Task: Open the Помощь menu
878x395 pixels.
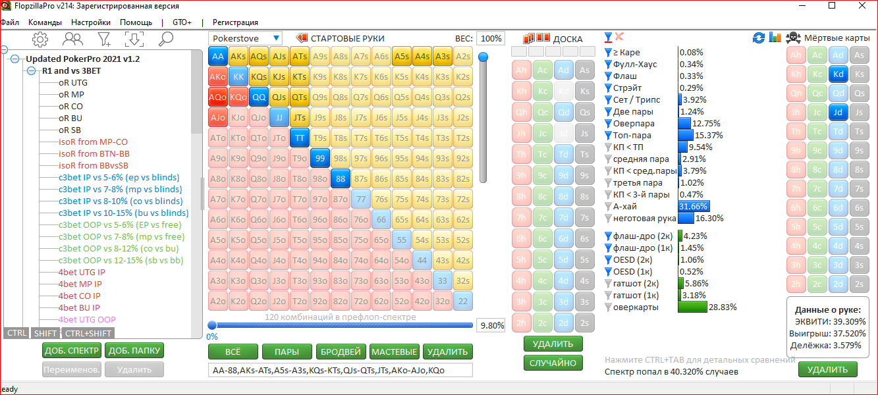Action: [x=136, y=22]
